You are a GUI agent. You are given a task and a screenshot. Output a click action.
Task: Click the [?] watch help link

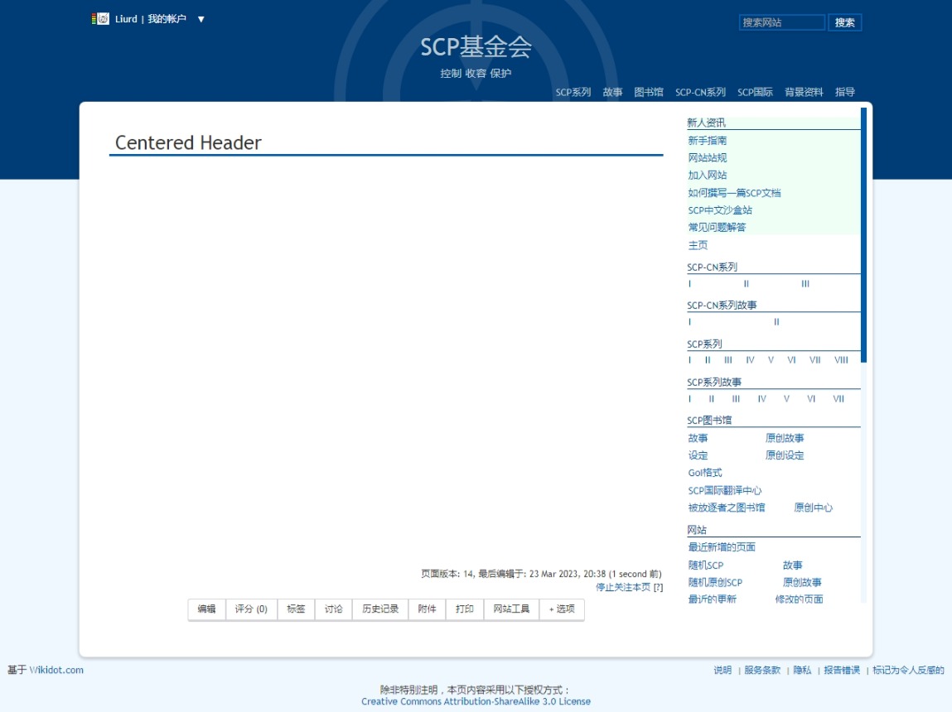tap(658, 587)
